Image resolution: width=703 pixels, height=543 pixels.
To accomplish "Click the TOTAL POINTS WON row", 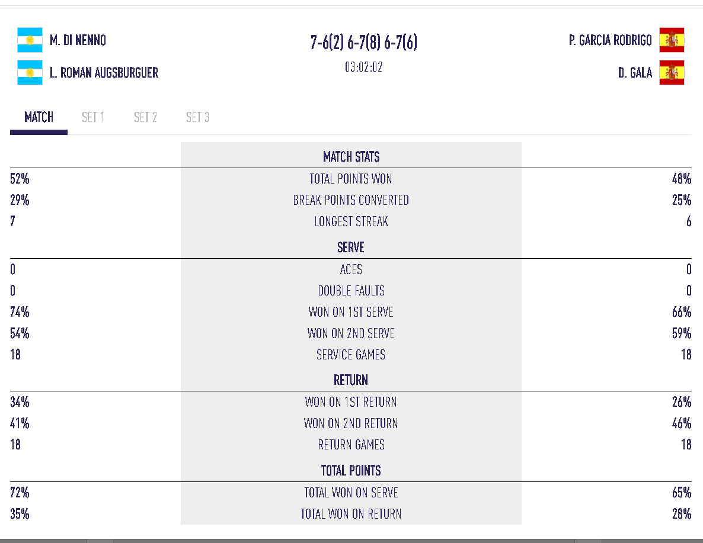I will click(350, 179).
